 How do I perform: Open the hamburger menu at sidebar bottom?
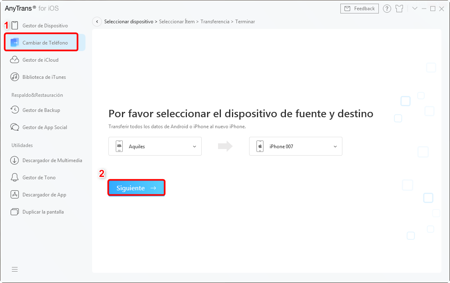pos(15,269)
